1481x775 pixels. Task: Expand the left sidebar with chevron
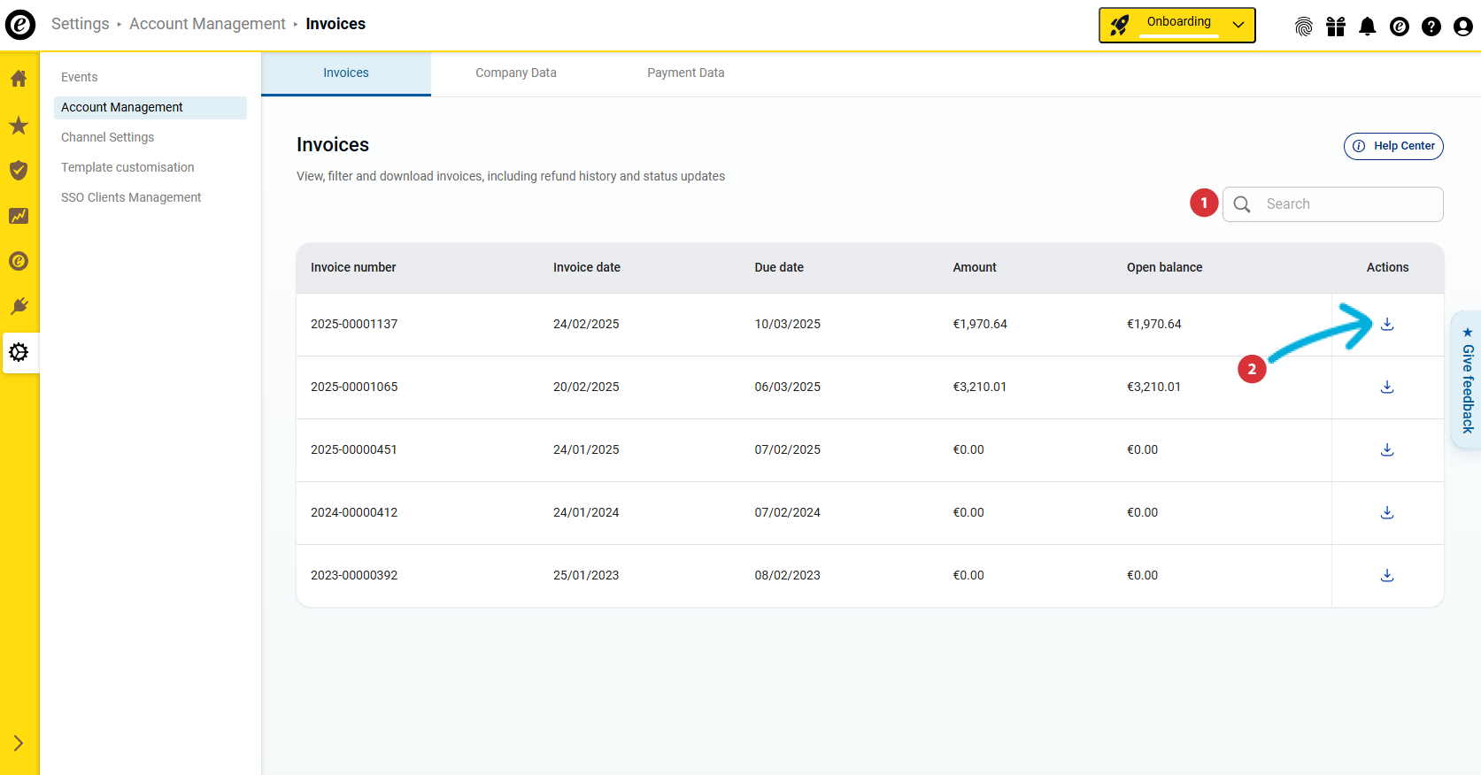(19, 743)
